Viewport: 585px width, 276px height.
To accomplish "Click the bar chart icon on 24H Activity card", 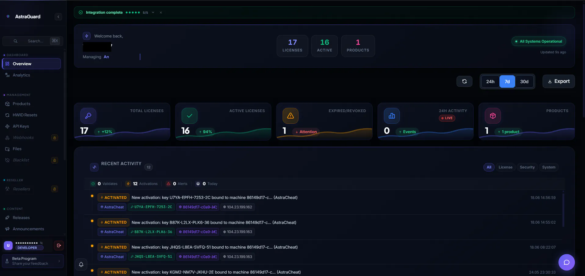I will point(392,116).
